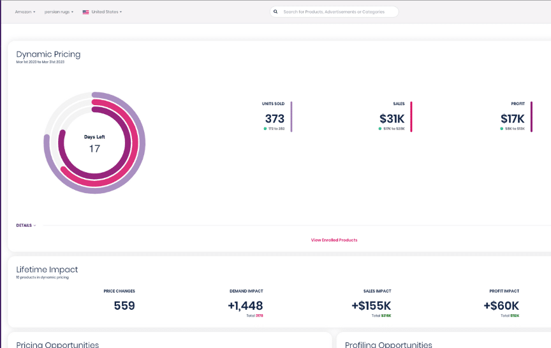Image resolution: width=551 pixels, height=348 pixels.
Task: Click the United States flag icon
Action: (x=85, y=12)
